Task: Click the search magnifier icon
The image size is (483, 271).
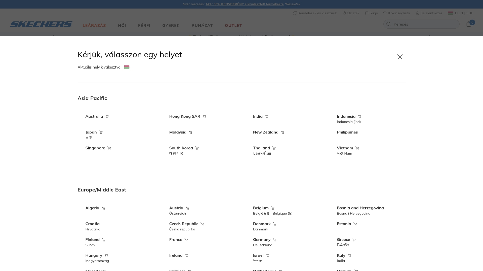Action: pyautogui.click(x=388, y=24)
